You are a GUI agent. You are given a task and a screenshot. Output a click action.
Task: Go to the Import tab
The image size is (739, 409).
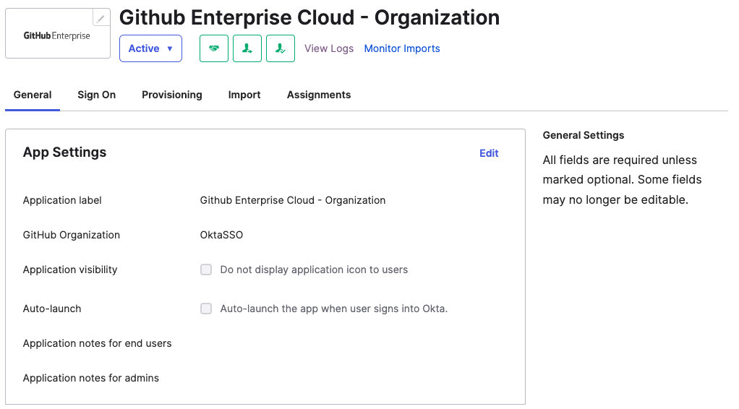point(244,95)
